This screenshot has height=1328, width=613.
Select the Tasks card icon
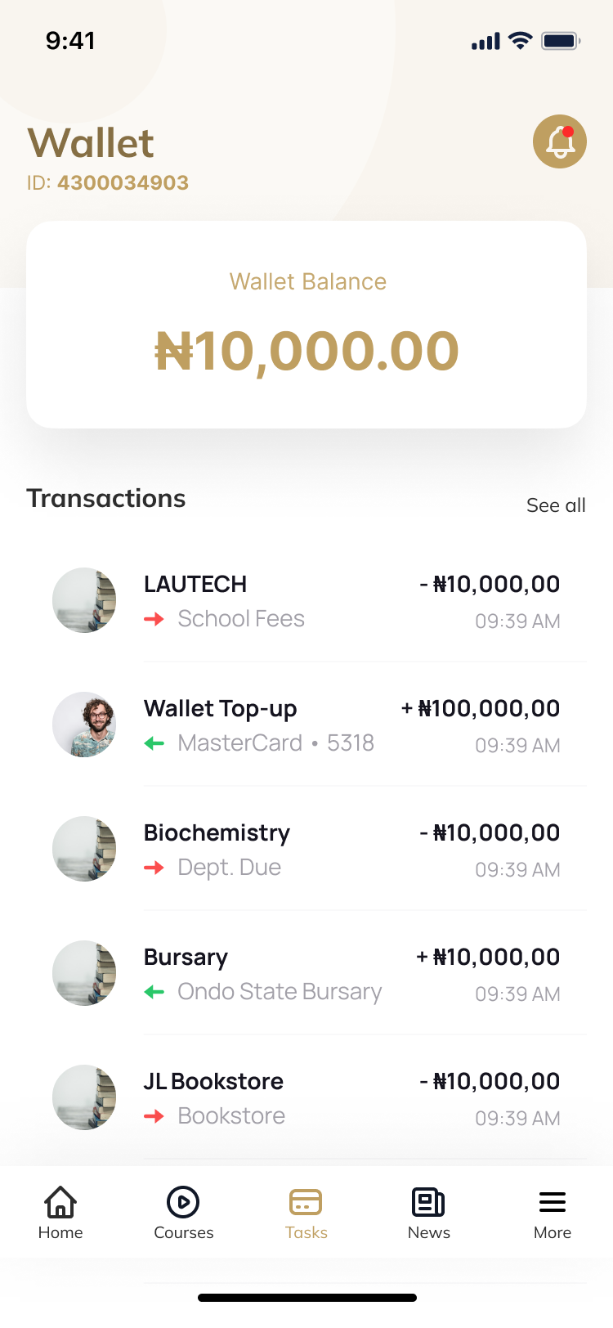[306, 1202]
